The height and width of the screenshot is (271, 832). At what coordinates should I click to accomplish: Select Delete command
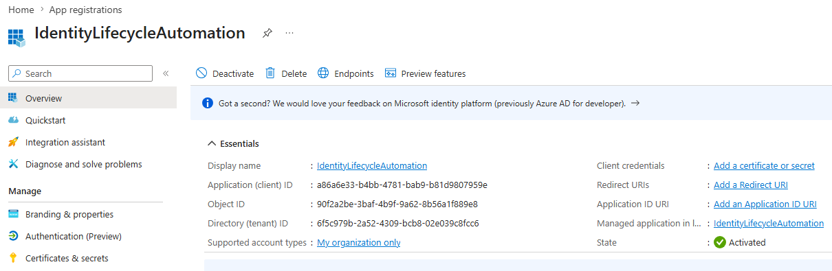(x=286, y=73)
